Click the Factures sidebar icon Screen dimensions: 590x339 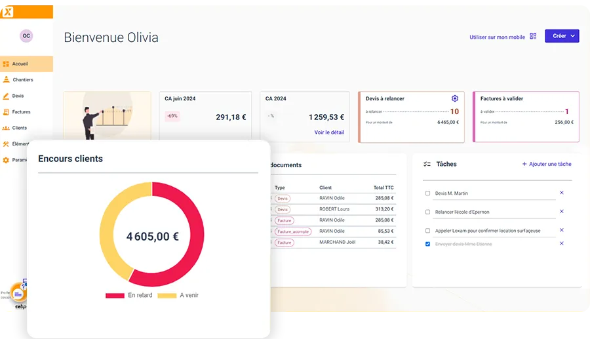[6, 111]
